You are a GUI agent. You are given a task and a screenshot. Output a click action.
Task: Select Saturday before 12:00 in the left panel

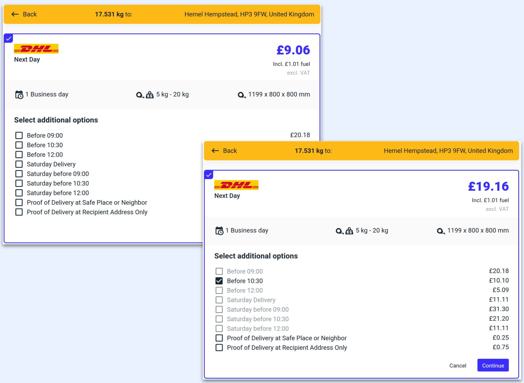coord(19,193)
